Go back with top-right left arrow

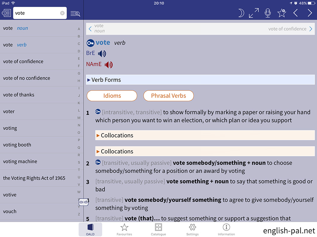tap(296, 13)
